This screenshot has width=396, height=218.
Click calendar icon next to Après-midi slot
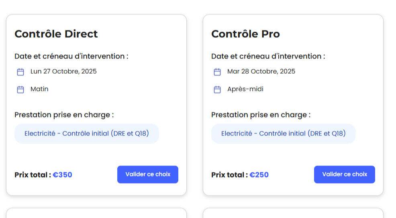click(x=217, y=89)
